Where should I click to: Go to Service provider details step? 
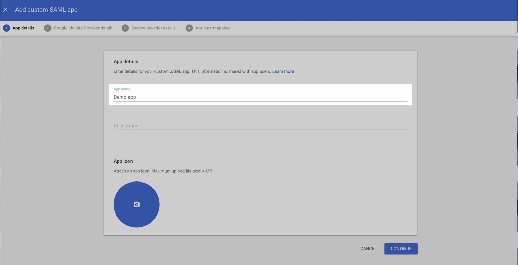[153, 28]
